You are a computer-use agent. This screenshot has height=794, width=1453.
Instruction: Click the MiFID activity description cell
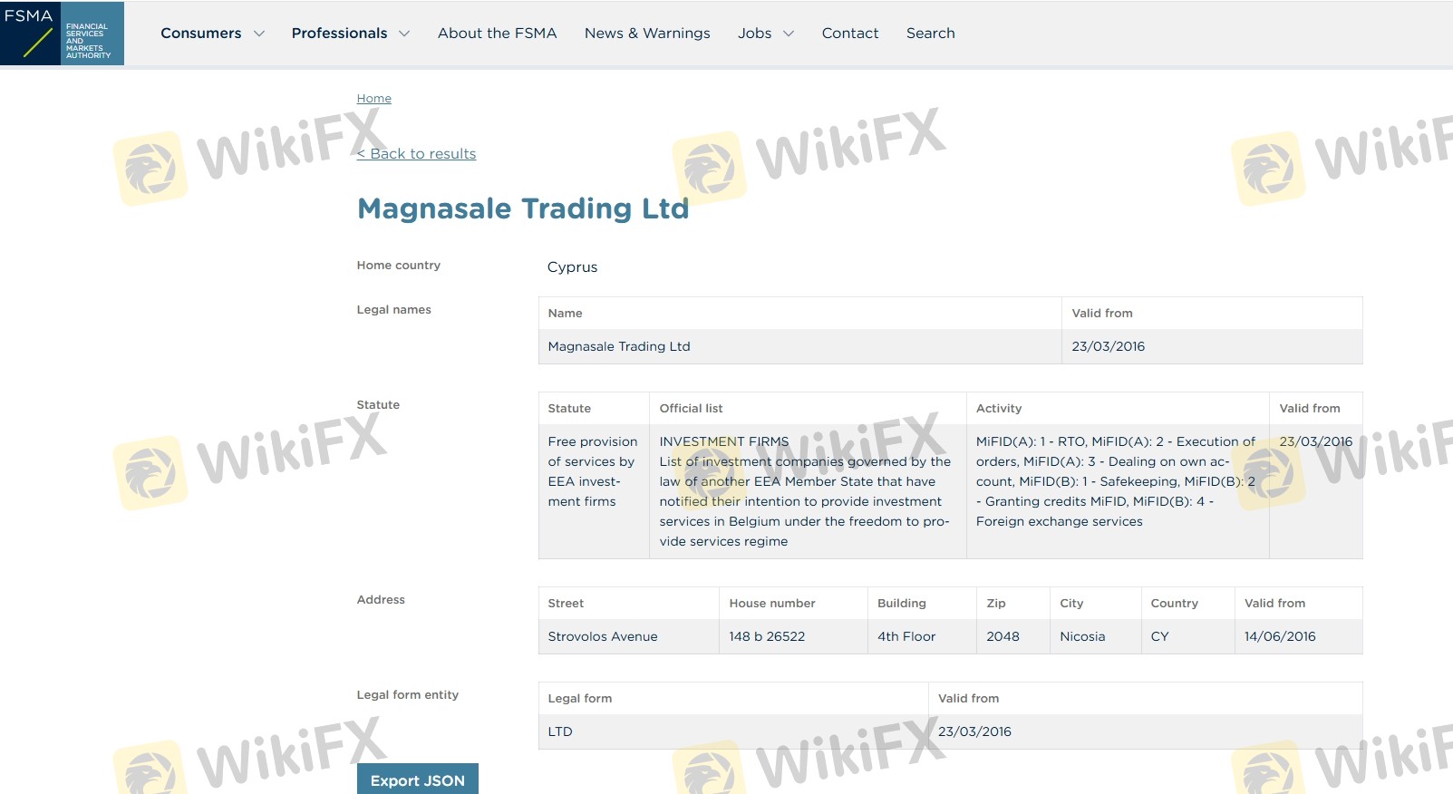1118,491
